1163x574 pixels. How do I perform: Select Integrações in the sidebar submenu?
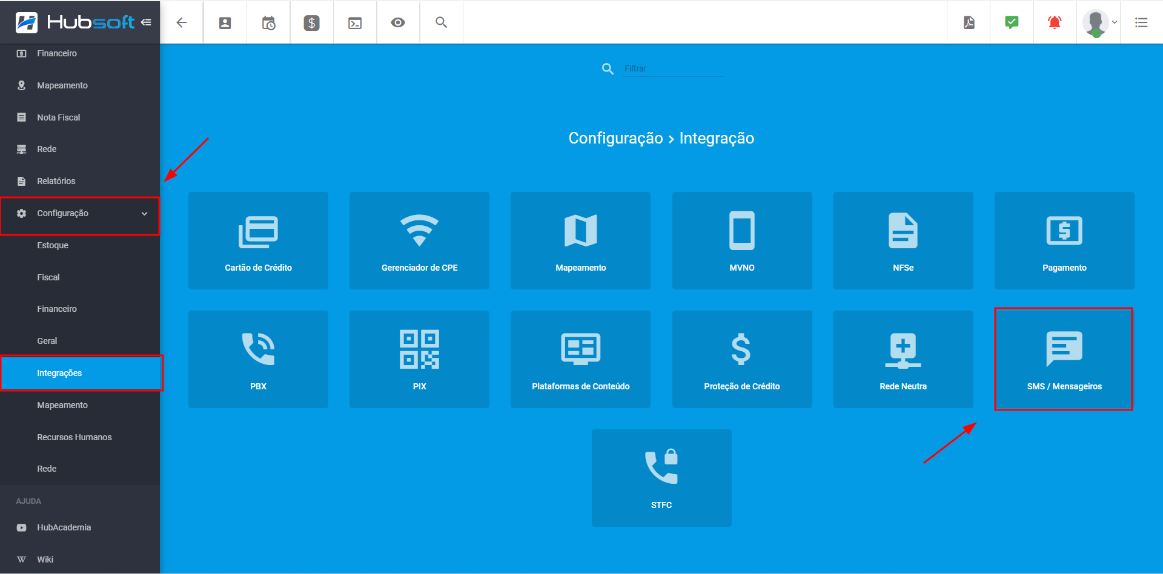point(59,373)
